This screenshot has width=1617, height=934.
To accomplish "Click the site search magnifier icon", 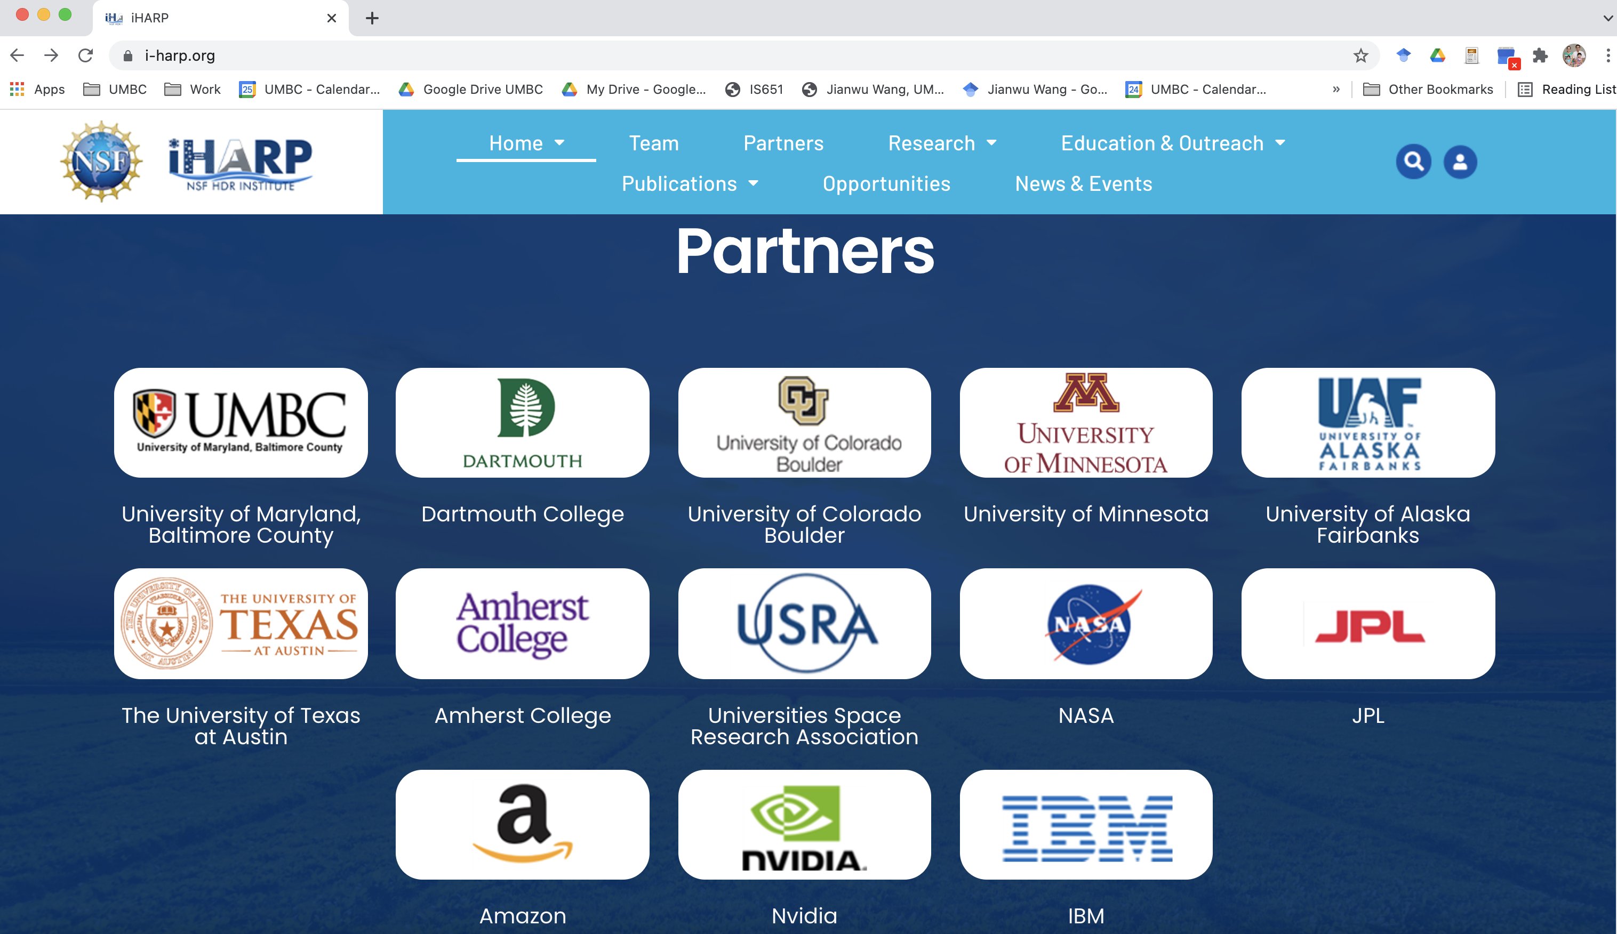I will 1413,162.
